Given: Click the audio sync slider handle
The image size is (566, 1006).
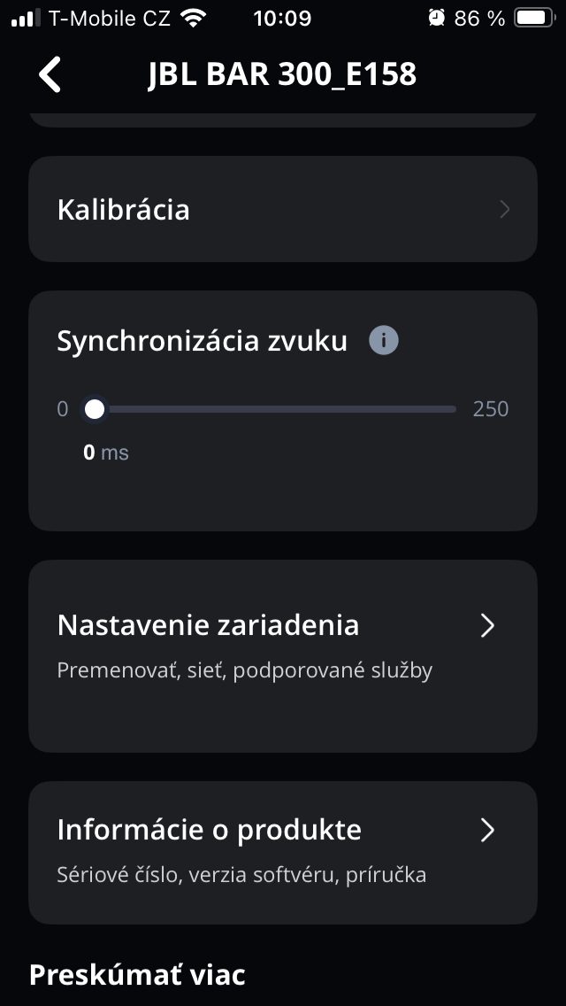Looking at the screenshot, I should tap(94, 409).
